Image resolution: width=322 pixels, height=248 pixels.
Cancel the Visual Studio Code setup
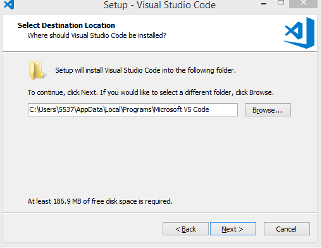click(x=287, y=228)
